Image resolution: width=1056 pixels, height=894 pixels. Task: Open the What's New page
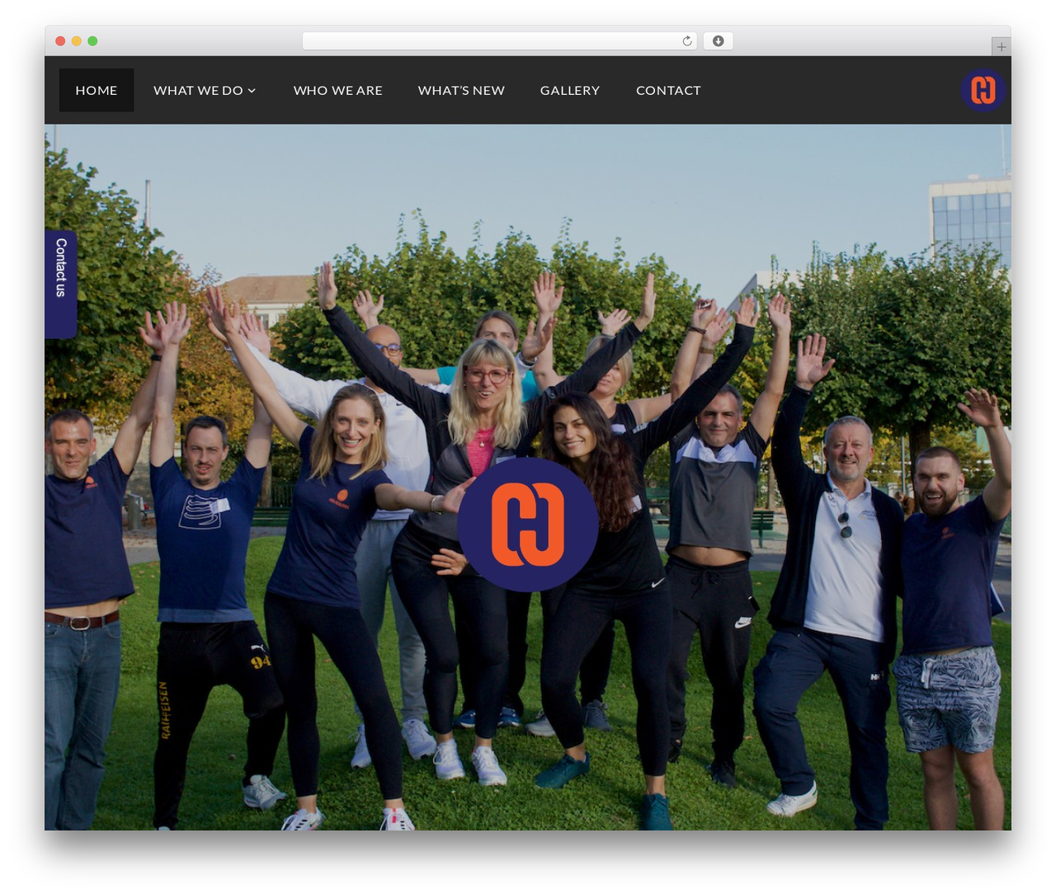click(x=461, y=90)
